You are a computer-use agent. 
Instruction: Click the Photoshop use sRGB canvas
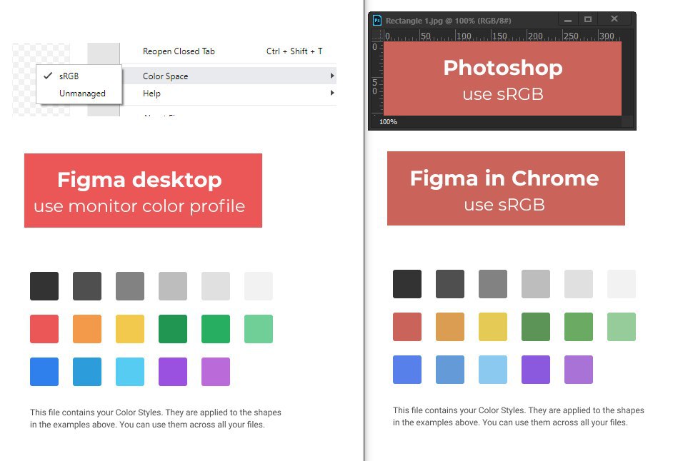[502, 78]
